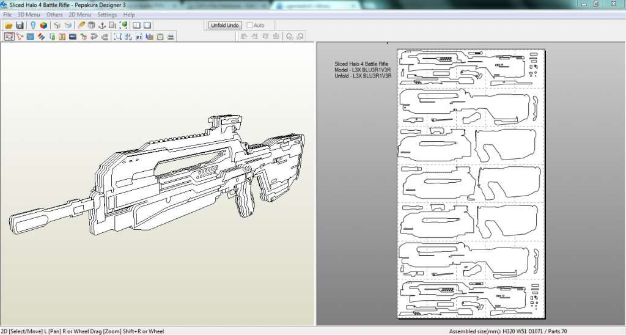Click the Save floppy disk icon
The image size is (626, 335).
pos(20,26)
